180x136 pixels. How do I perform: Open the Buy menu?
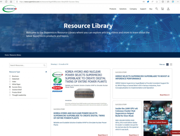click(x=151, y=9)
